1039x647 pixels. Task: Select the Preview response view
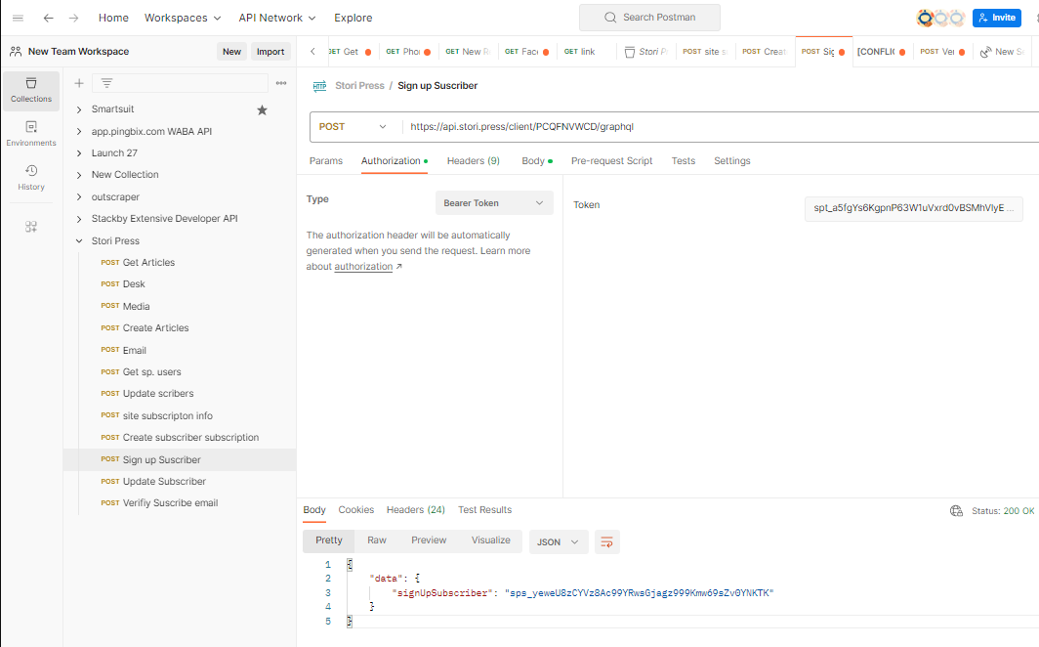pos(429,540)
